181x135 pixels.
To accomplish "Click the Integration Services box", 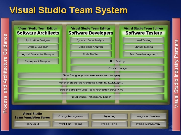I will [149, 116].
